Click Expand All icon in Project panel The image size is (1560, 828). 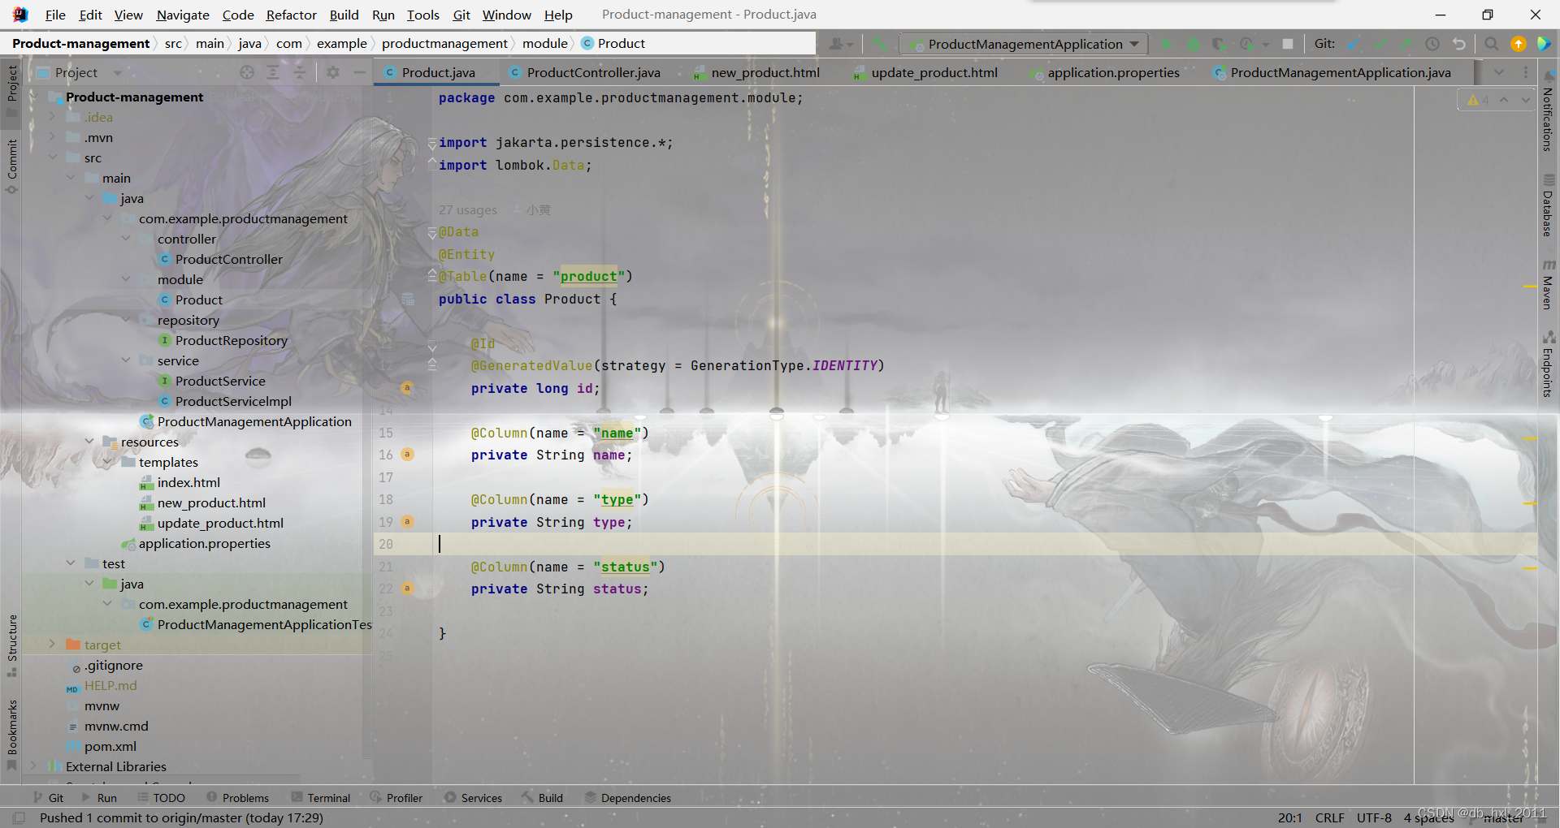pos(273,72)
